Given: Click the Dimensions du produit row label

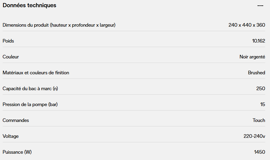Looking at the screenshot, I should click(59, 25).
